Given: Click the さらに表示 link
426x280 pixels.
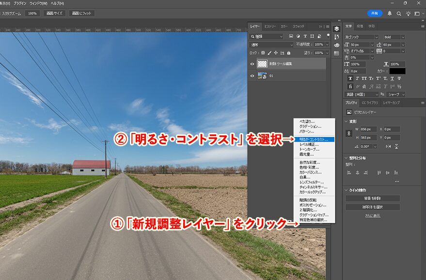Looking at the screenshot, I should 372,215.
